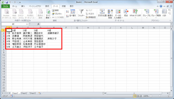Image resolution: width=174 pixels, height=99 pixels.
Task: Sort descending Z to A
Action: 67,16
